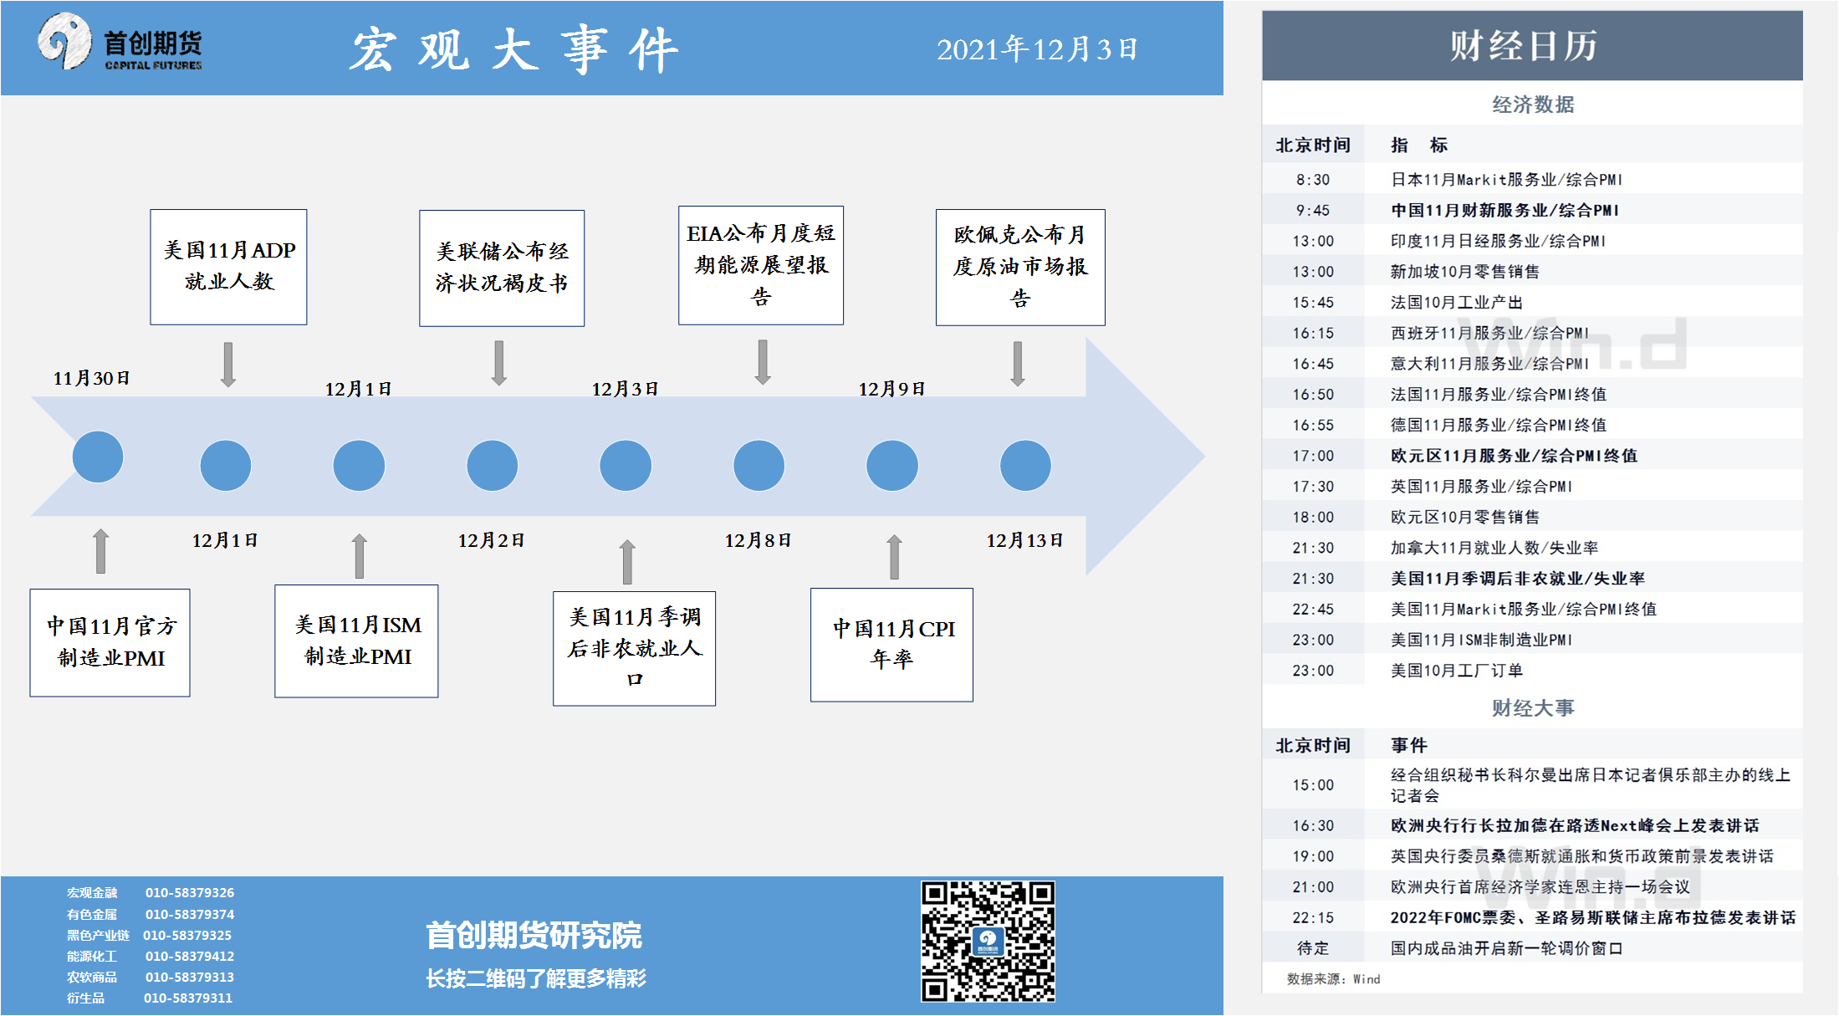Viewport: 1839px width, 1016px height.
Task: Click the up arrow above 非农就业人口 box
Action: [x=627, y=562]
